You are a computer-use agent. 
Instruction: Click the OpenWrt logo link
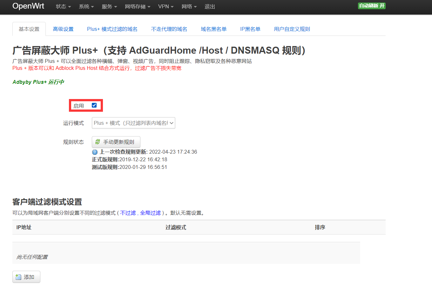(28, 6)
